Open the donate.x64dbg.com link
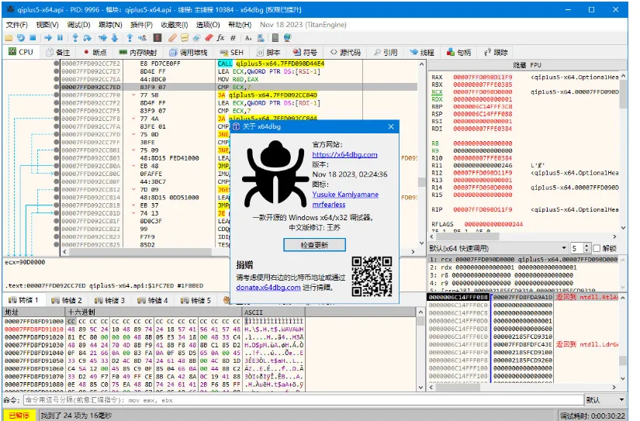The image size is (640, 421). click(x=268, y=287)
